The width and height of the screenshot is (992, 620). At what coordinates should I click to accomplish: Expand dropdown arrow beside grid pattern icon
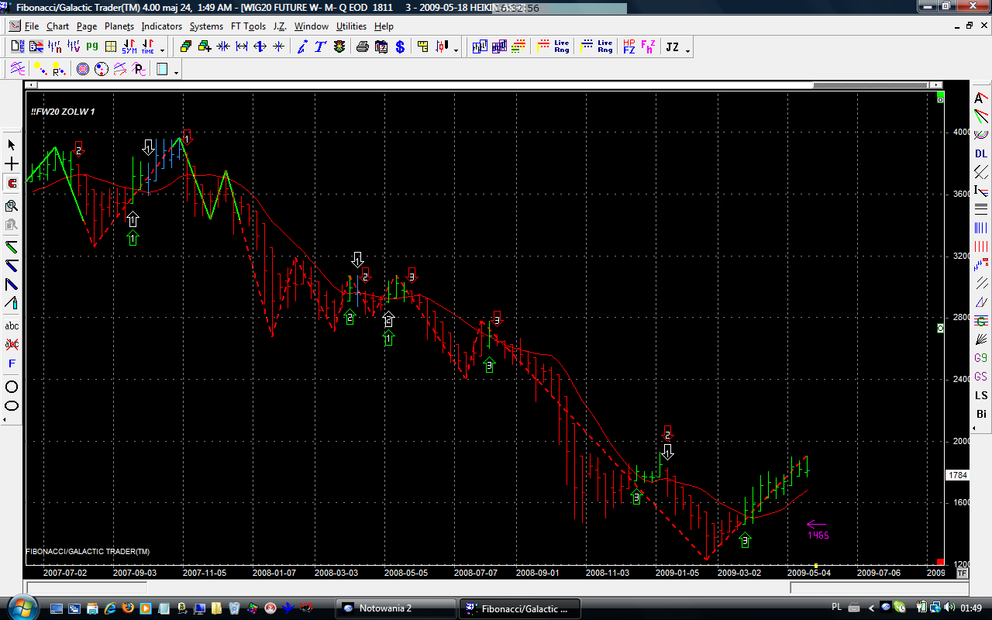[177, 71]
